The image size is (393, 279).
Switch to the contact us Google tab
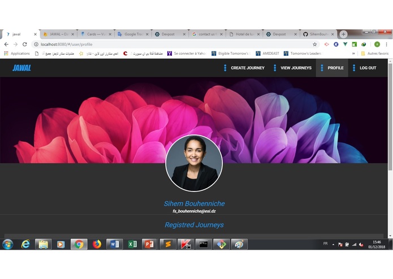click(x=208, y=34)
